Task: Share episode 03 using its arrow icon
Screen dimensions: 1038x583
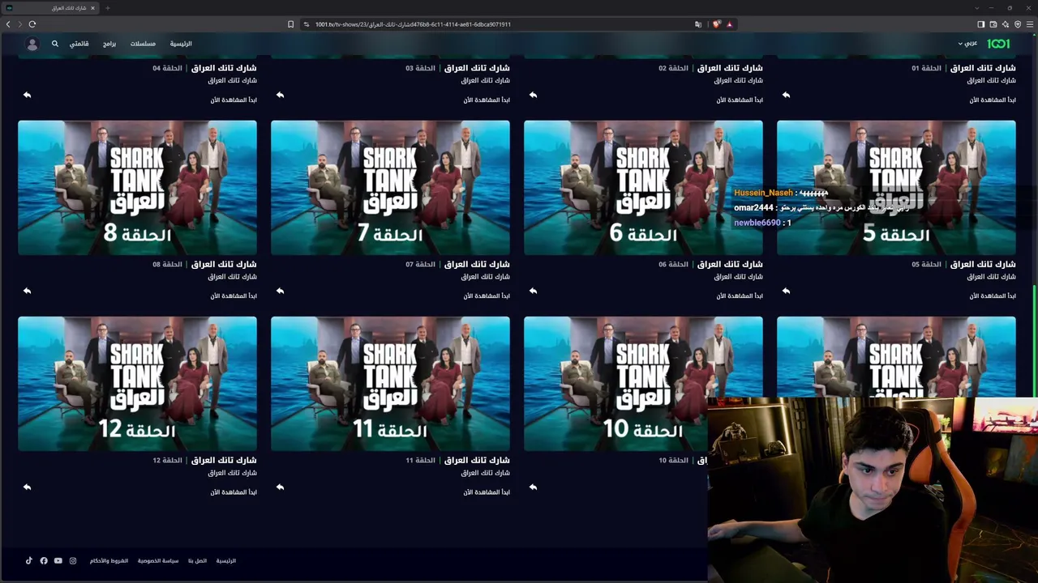Action: (x=280, y=95)
